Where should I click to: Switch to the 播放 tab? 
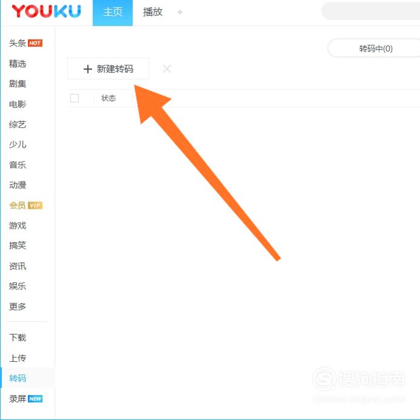pyautogui.click(x=152, y=12)
